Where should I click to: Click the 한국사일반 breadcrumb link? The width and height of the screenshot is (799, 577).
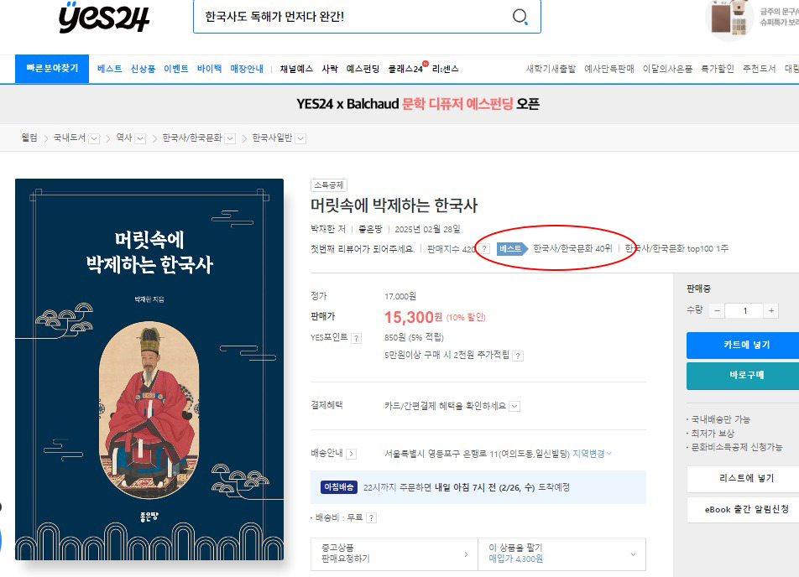point(272,138)
